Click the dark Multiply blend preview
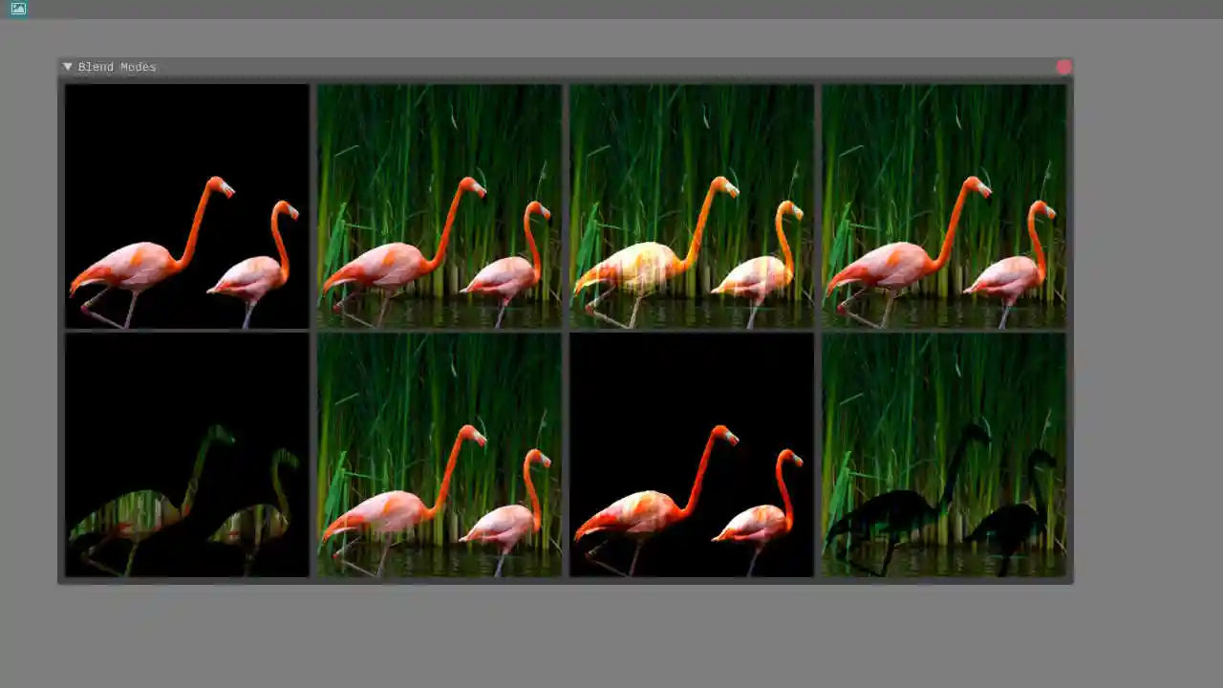Screen dimensions: 1223x688 (186, 457)
